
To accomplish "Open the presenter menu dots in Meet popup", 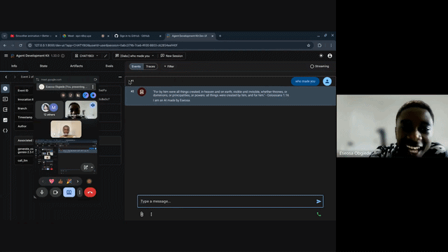I will pyautogui.click(x=92, y=87).
